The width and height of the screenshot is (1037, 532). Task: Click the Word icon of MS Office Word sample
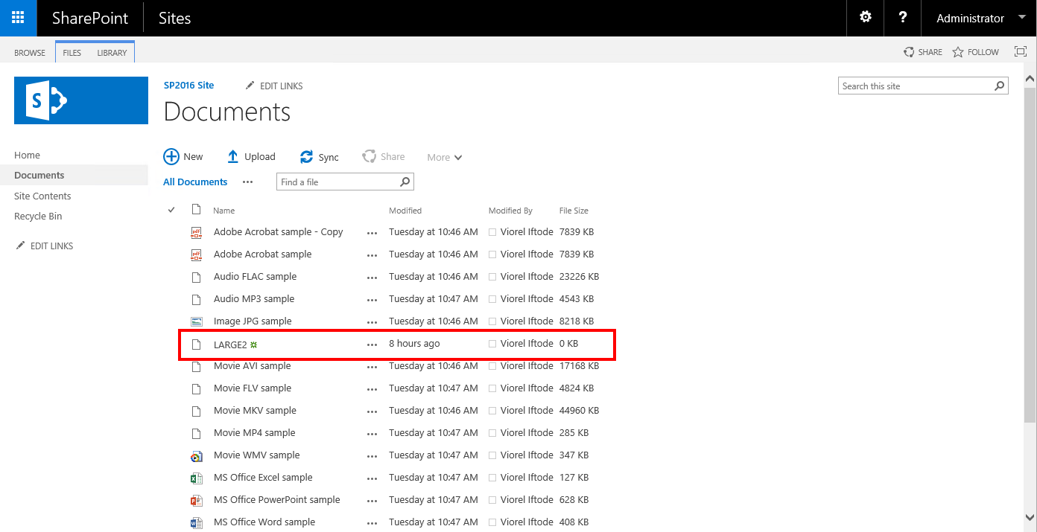click(x=197, y=522)
